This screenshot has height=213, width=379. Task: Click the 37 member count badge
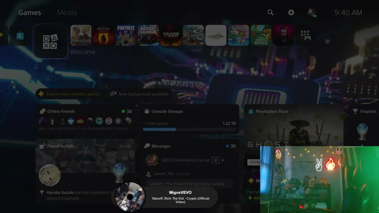216,160
